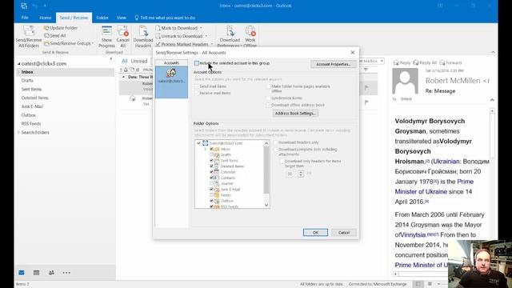Open the Prime Minister of Ukraine link

tap(434, 186)
